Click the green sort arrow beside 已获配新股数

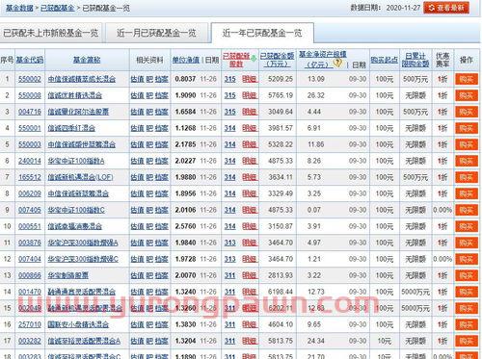point(254,59)
